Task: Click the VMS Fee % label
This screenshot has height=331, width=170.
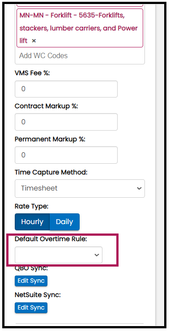Action: (32, 73)
